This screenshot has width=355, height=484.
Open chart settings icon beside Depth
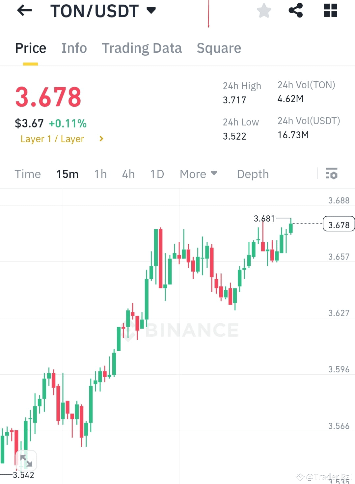tap(332, 174)
